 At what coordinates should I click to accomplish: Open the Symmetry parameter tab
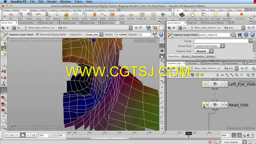pyautogui.click(x=197, y=56)
